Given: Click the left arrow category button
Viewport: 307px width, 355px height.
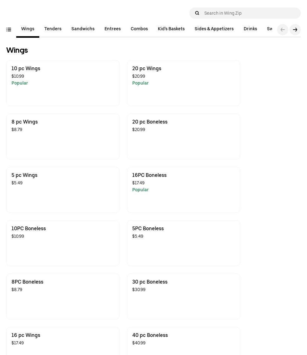Looking at the screenshot, I should (282, 30).
